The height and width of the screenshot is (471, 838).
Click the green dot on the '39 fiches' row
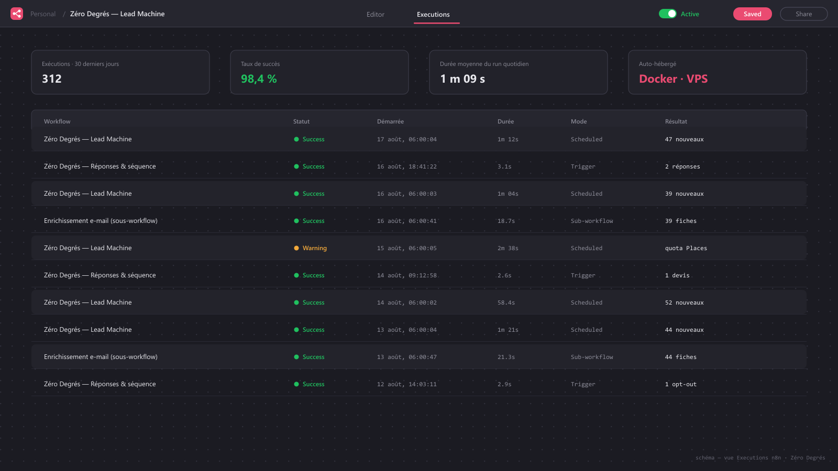pyautogui.click(x=296, y=221)
